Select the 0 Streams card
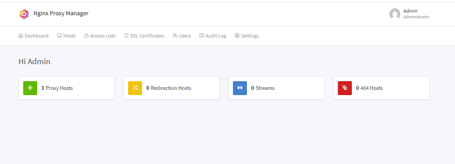 click(x=277, y=88)
